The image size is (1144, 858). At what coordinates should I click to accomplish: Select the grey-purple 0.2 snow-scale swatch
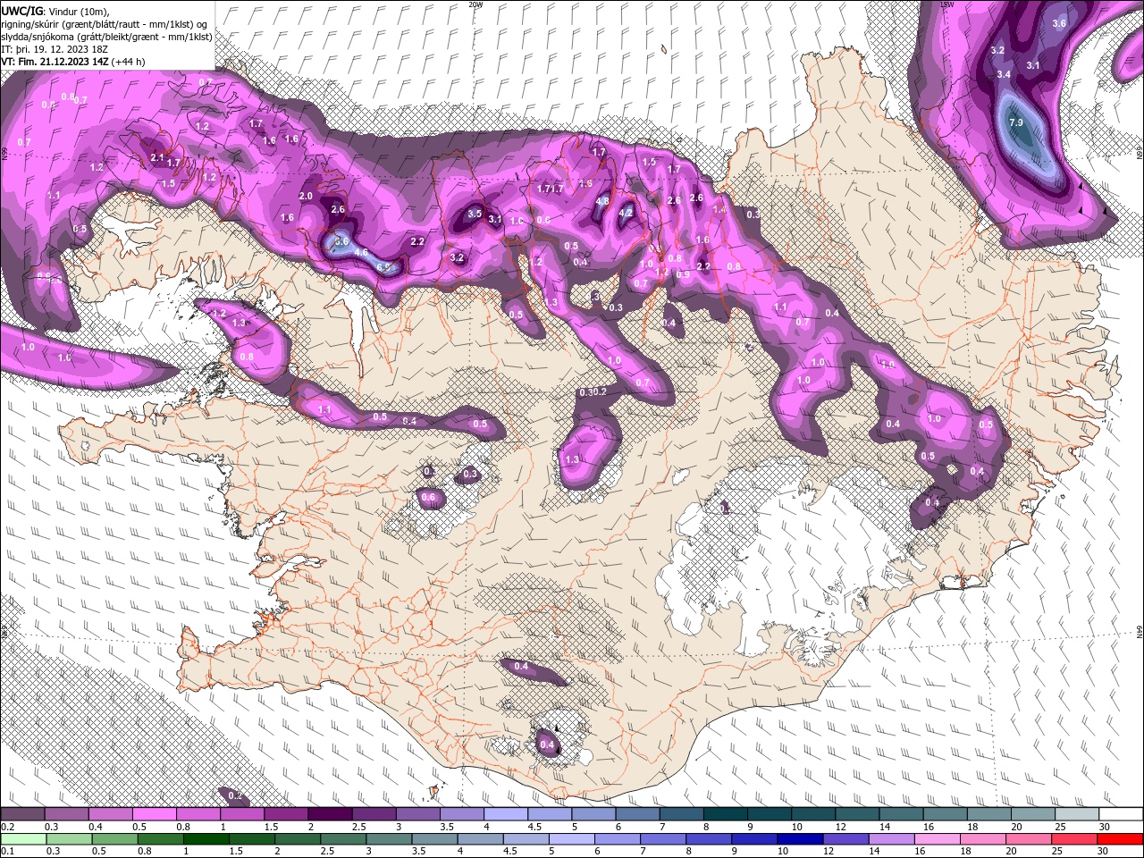(x=22, y=814)
